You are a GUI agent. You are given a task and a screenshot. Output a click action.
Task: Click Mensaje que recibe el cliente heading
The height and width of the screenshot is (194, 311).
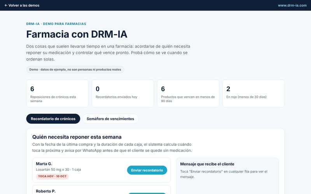click(x=207, y=164)
